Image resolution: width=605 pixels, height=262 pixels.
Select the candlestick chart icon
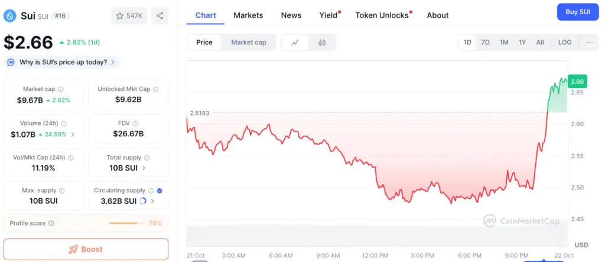pos(322,42)
